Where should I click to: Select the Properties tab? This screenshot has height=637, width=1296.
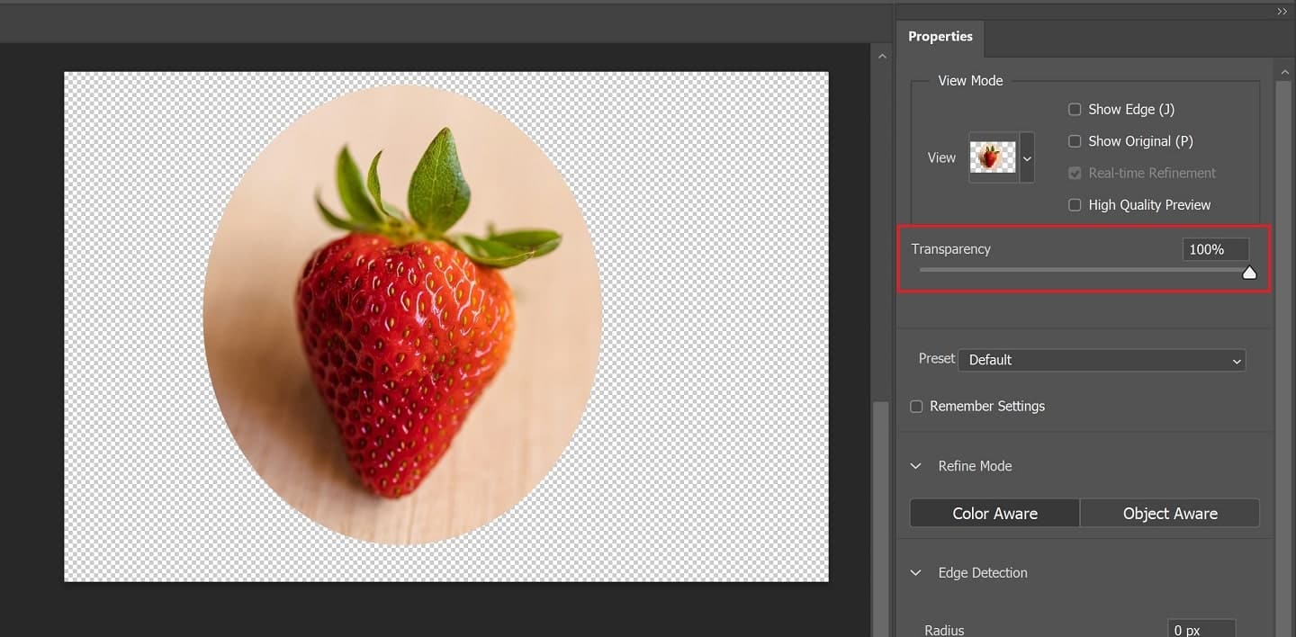pyautogui.click(x=940, y=36)
